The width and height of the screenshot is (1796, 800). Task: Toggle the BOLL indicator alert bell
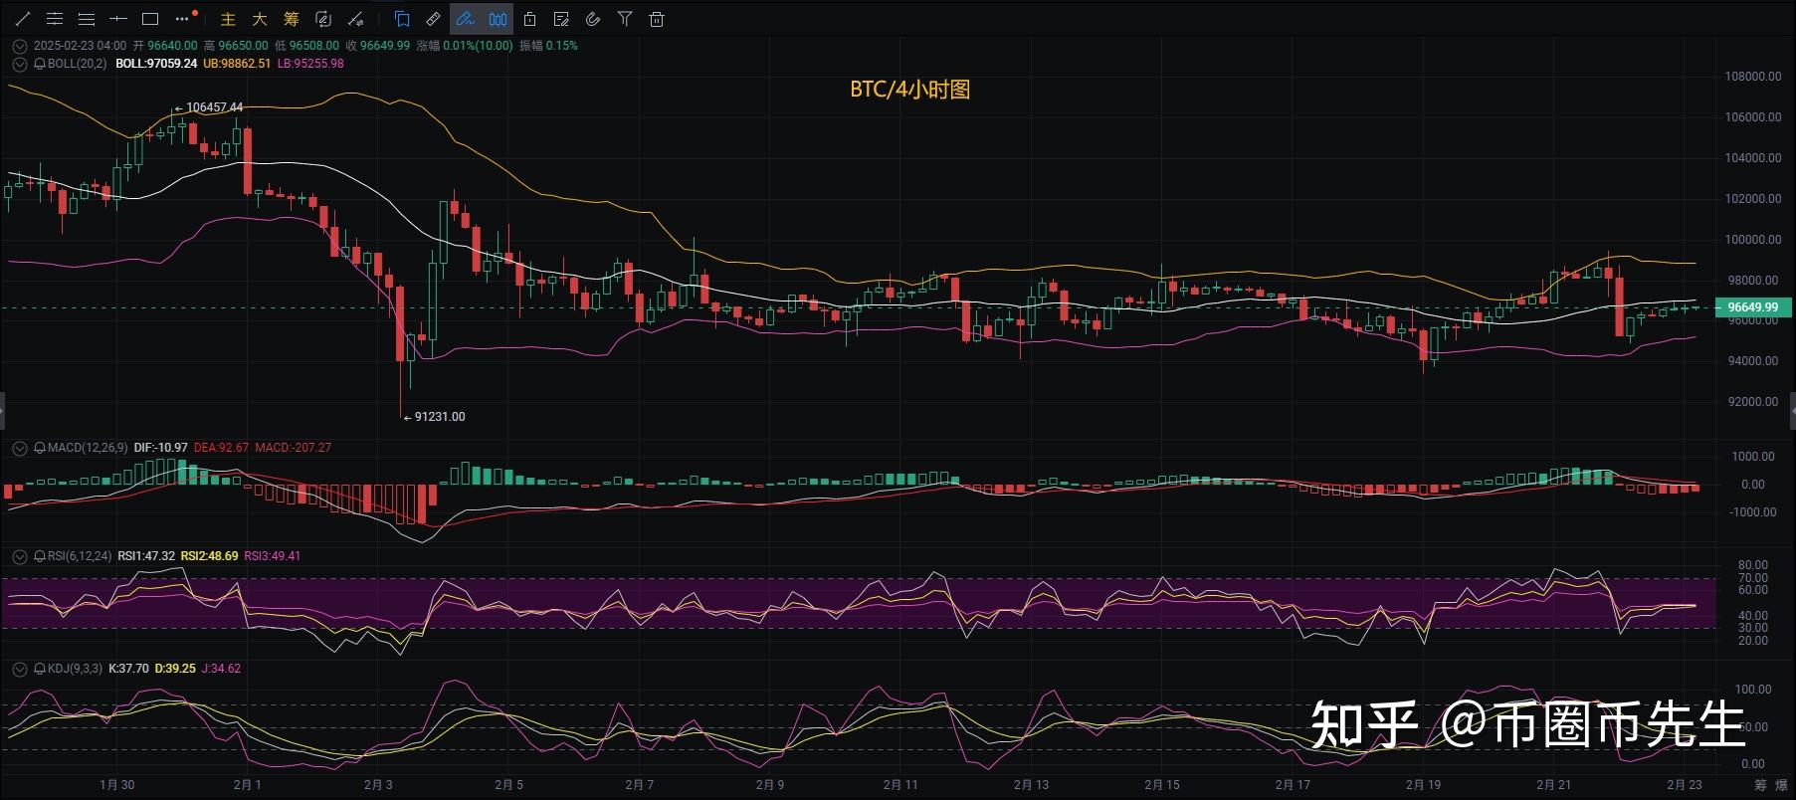[40, 64]
